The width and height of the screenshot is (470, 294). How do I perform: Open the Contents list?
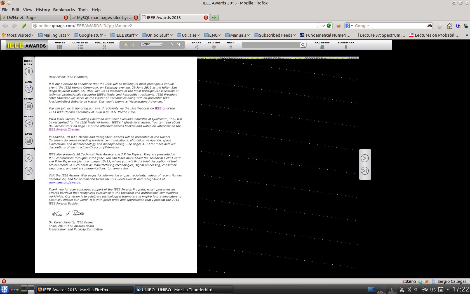tap(80, 45)
